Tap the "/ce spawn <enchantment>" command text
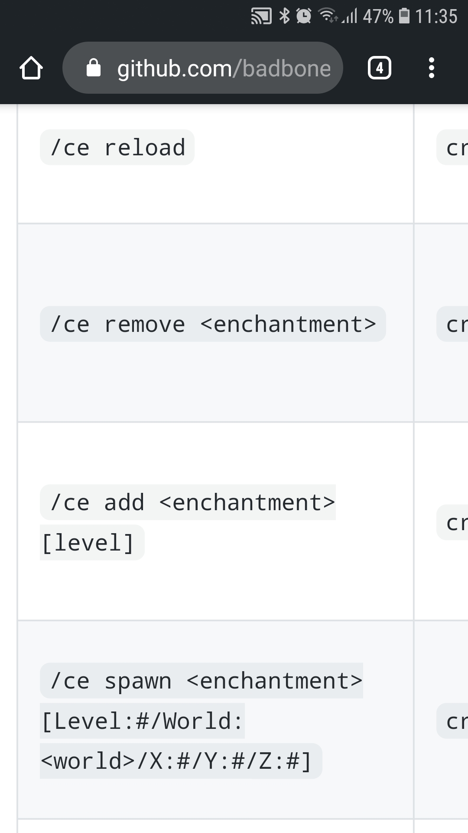The image size is (468, 833). click(201, 681)
